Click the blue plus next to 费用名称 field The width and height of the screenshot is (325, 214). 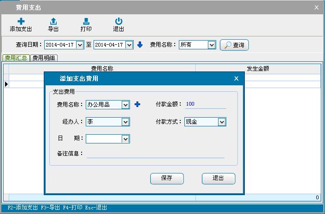pos(137,105)
